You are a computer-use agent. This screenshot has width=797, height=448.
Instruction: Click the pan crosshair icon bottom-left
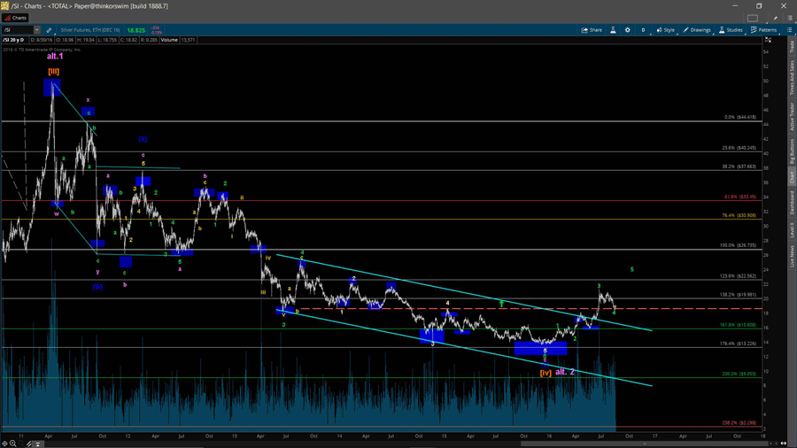coord(4,444)
